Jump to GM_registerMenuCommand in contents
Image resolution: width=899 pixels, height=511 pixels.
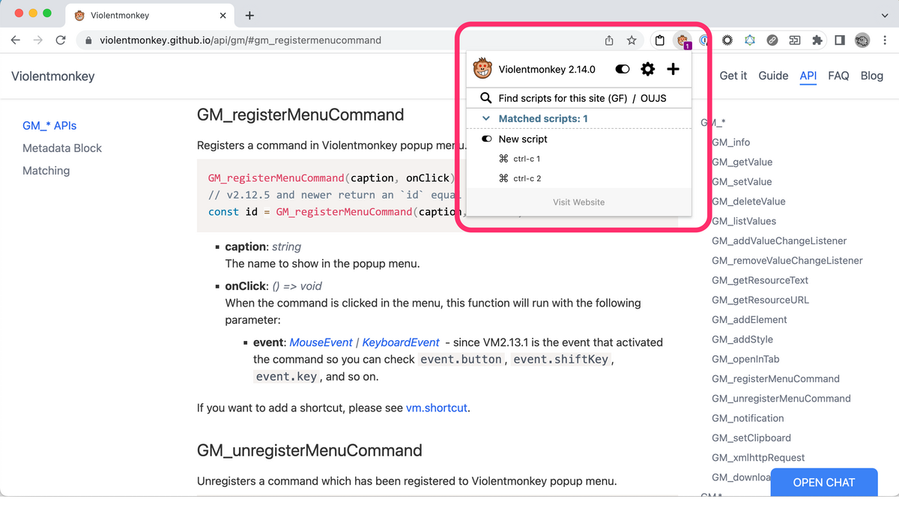[x=775, y=378]
